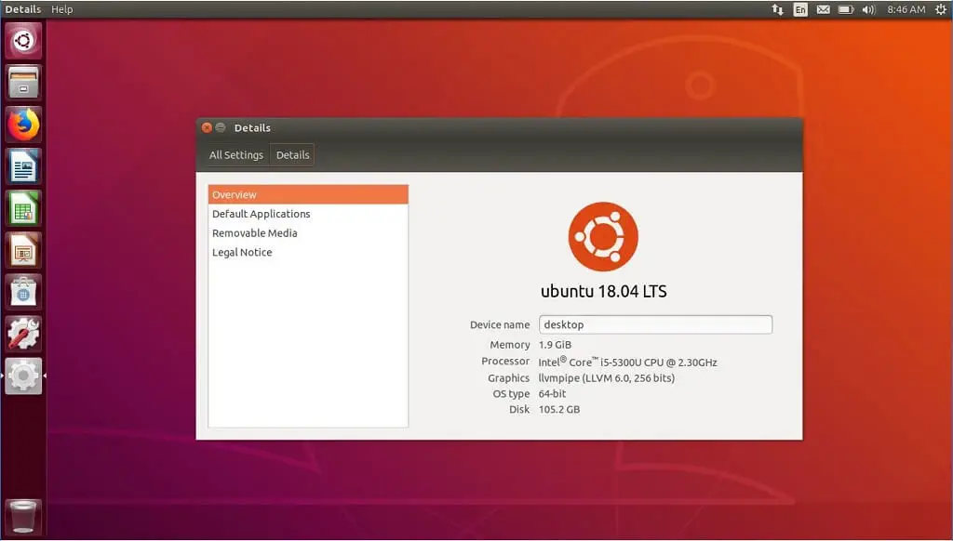Viewport: 953px width, 541px height.
Task: Select Default Applications in the sidebar
Action: (308, 214)
